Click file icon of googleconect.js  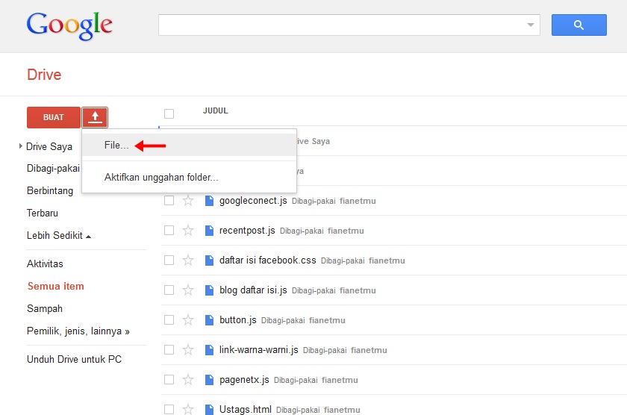209,200
